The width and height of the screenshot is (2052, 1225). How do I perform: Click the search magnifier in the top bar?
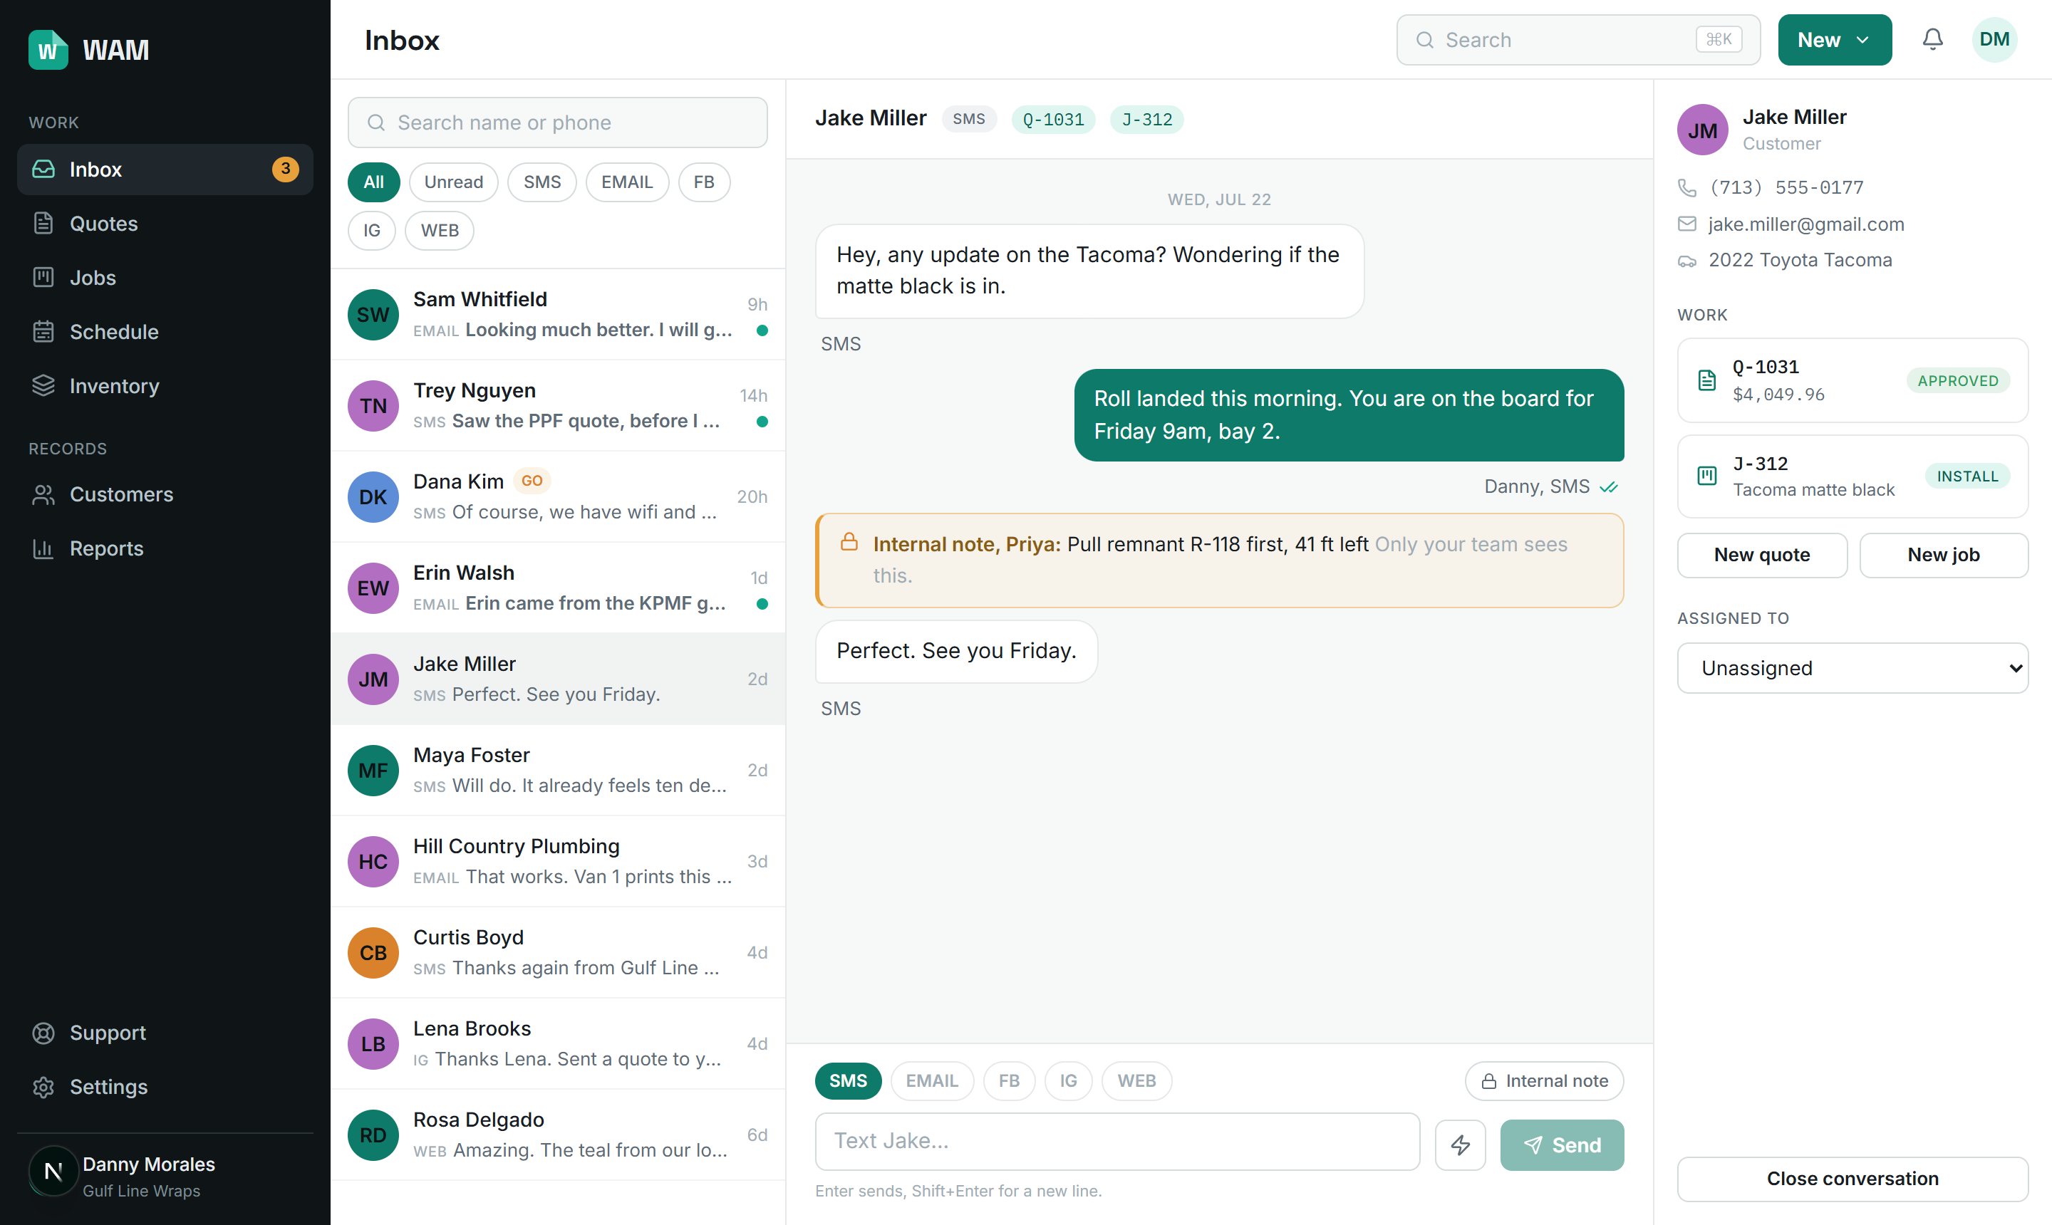1424,40
